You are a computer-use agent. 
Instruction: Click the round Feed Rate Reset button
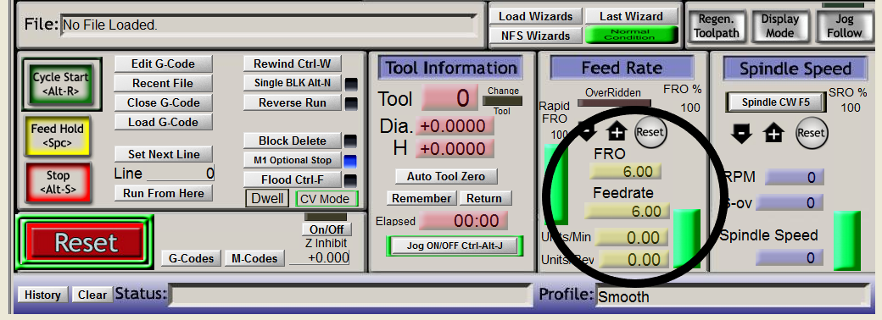[x=650, y=133]
